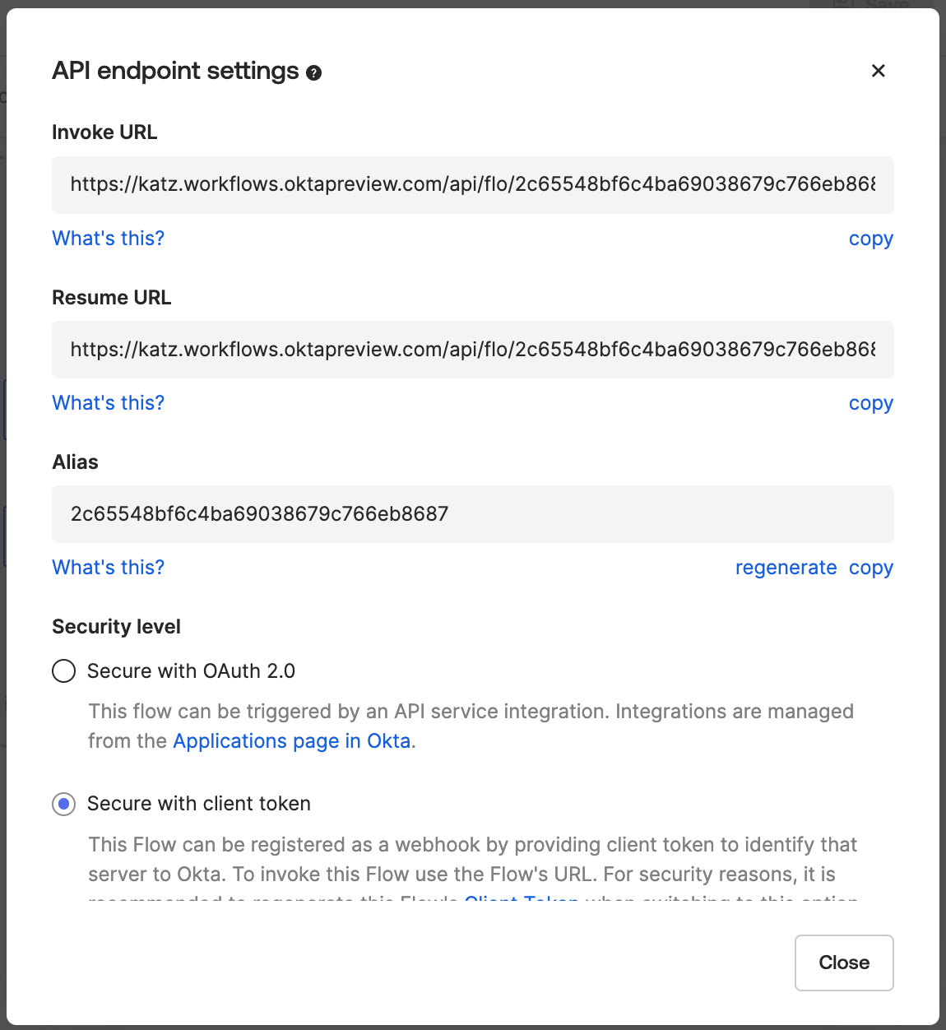
Task: Copy the Alias value
Action: [x=870, y=568]
